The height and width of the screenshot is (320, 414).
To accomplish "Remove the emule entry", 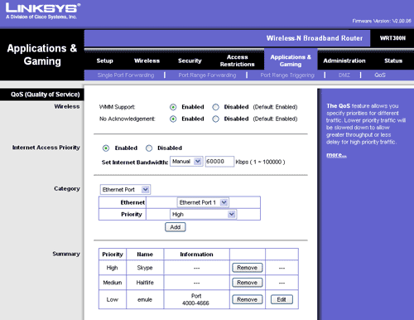I will tap(248, 299).
